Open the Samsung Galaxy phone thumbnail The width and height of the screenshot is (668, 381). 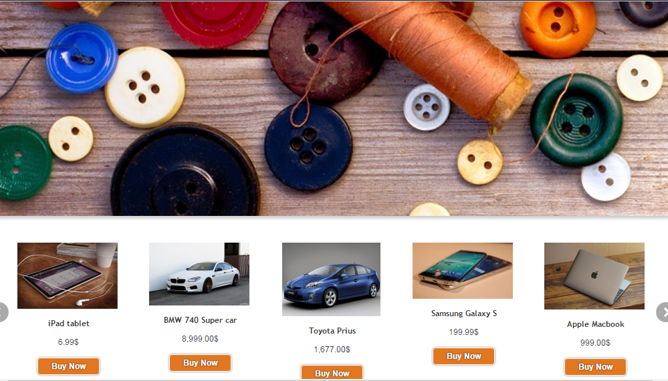(x=463, y=270)
